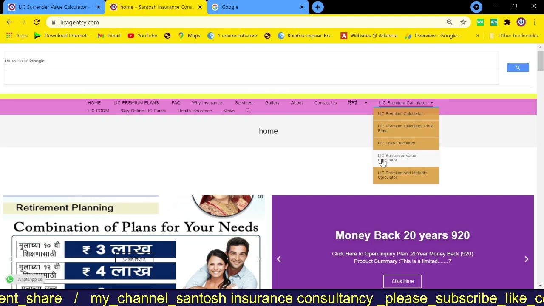This screenshot has width=544, height=306.
Task: Open Contact Us menu item
Action: [x=326, y=103]
